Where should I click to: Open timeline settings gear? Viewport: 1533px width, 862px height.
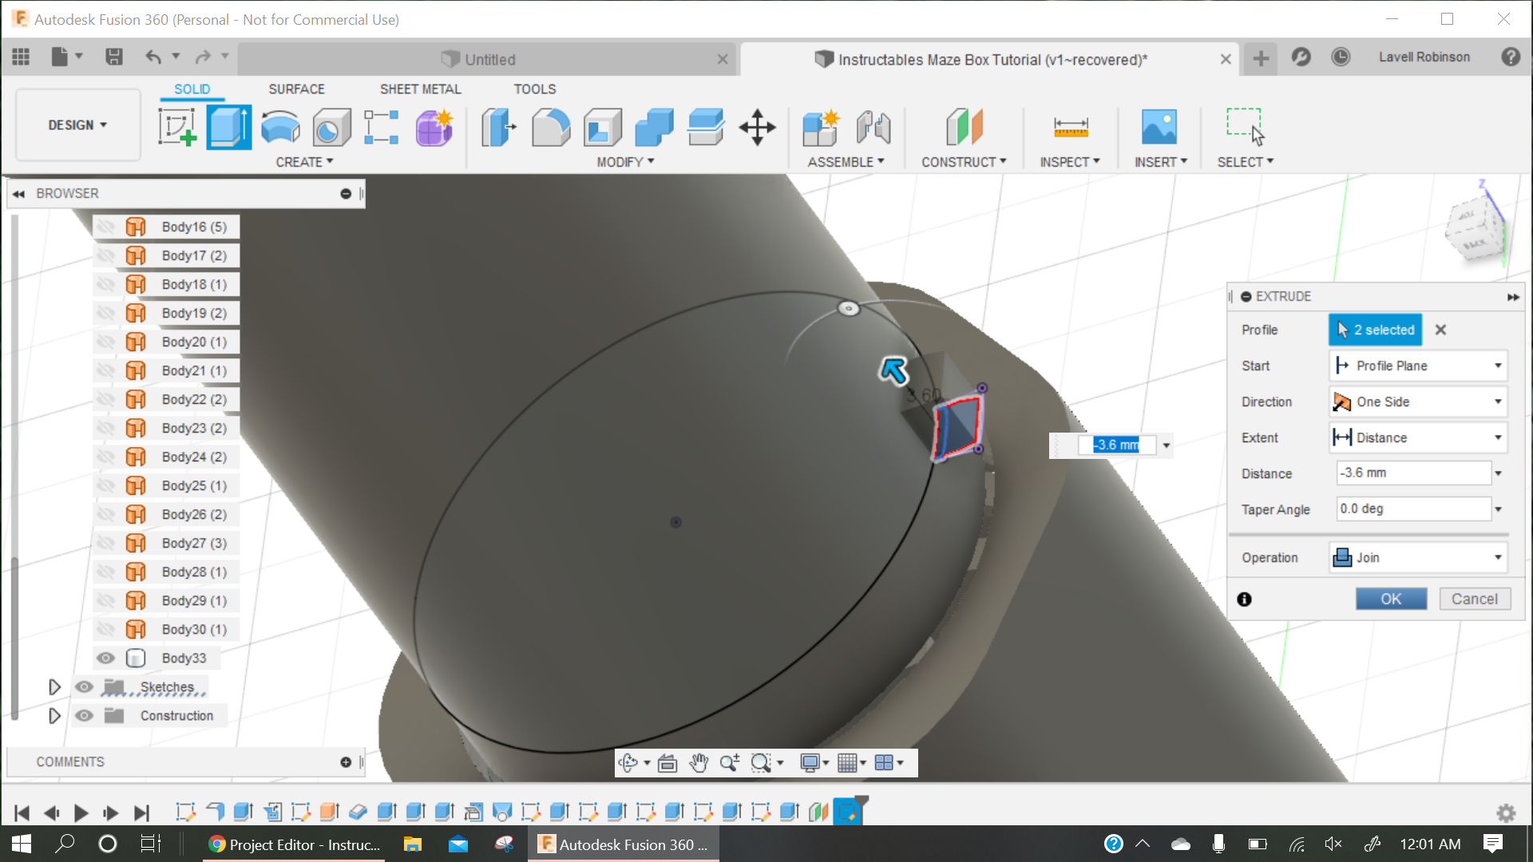(x=1506, y=813)
